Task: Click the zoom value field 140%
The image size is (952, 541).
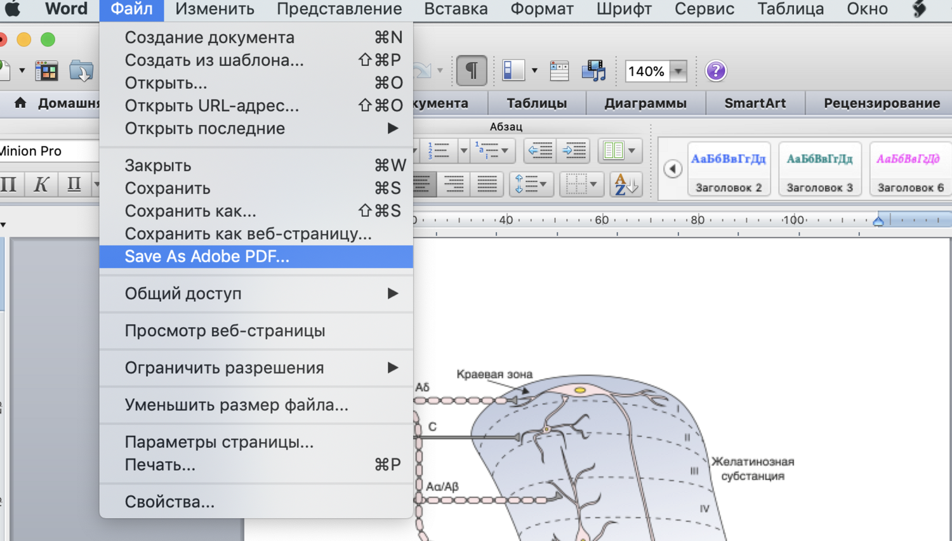Action: pos(647,71)
